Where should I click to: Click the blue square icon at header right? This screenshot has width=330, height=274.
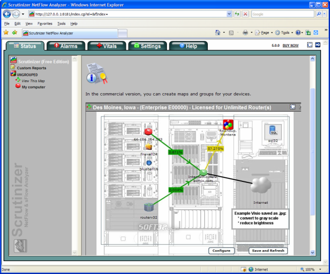tap(318, 45)
